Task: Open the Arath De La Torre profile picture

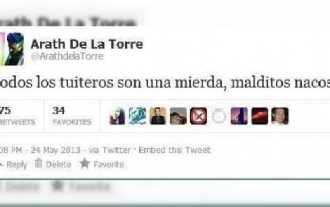Action: 12,49
